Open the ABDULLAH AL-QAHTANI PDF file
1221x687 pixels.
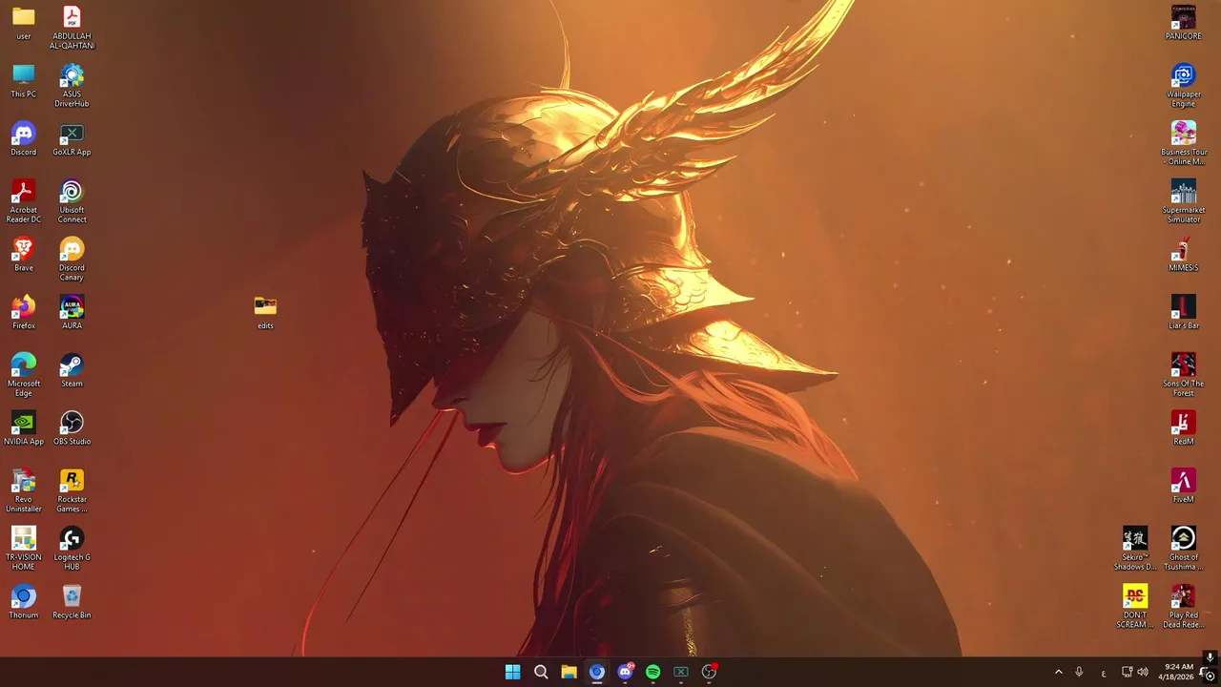click(72, 28)
